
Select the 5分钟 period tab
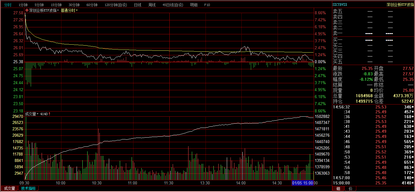click(x=39, y=5)
